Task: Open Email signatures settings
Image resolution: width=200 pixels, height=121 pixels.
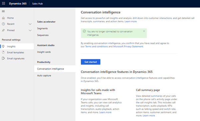Action: pyautogui.click(x=17, y=59)
